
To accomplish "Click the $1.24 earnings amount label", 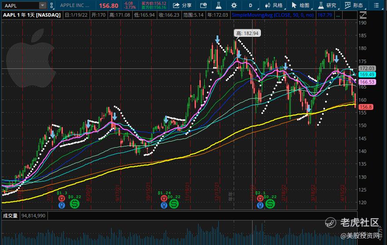I will (x=164, y=193).
